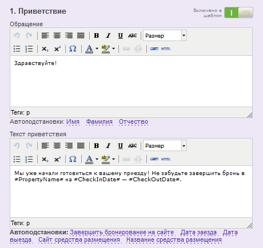
Task: Toggle italic in the Обращение editor
Action: (108, 35)
